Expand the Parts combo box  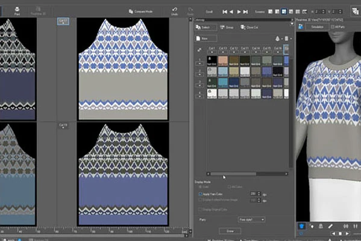[251, 219]
